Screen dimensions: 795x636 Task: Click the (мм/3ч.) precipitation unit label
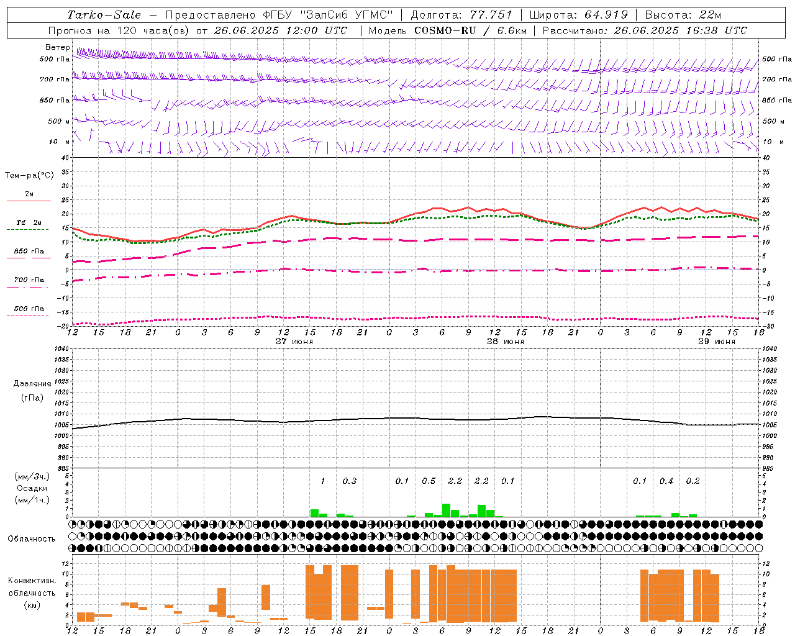[32, 476]
